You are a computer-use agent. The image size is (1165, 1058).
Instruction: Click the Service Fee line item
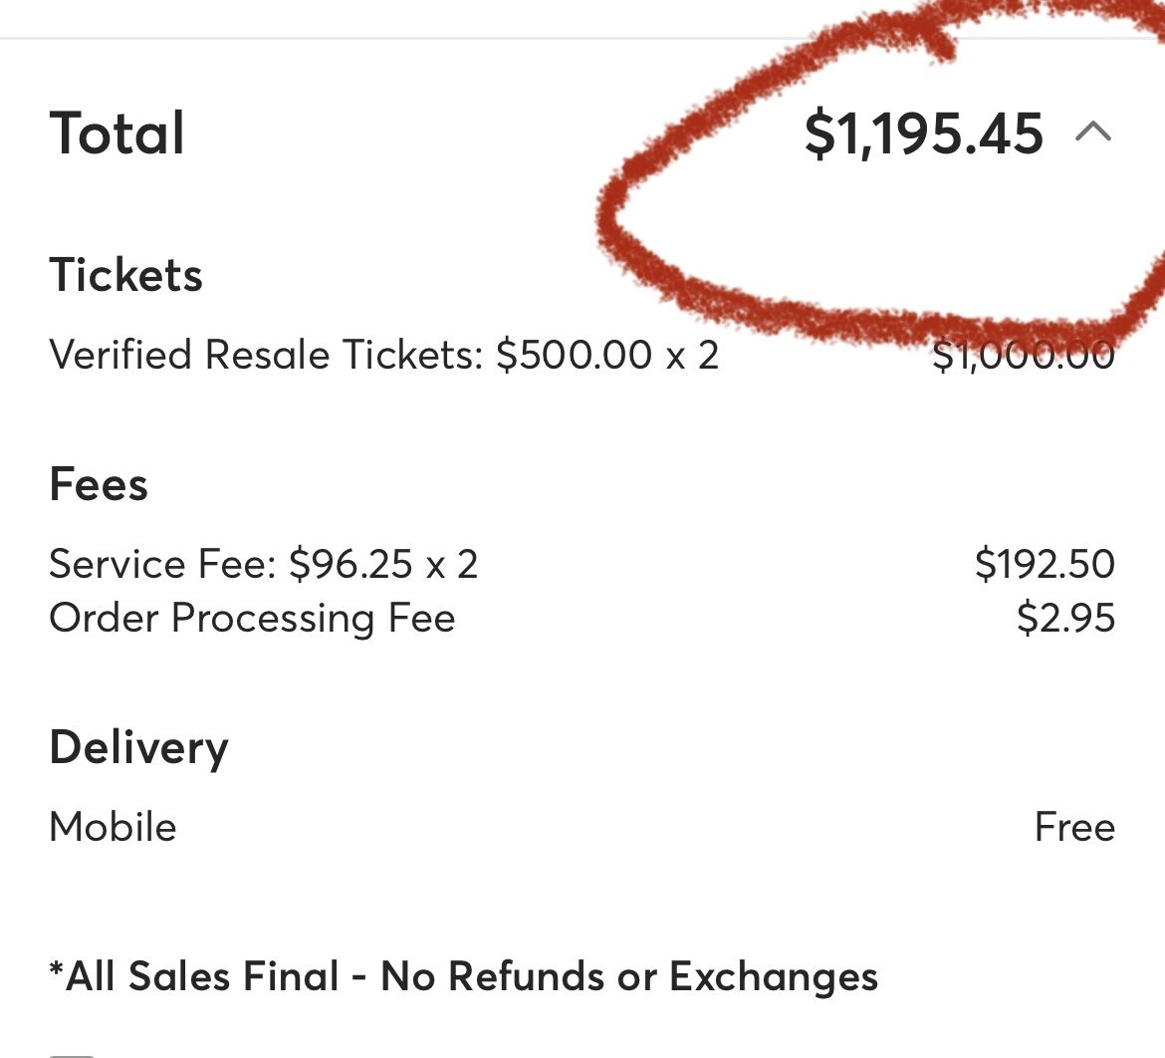pos(263,564)
